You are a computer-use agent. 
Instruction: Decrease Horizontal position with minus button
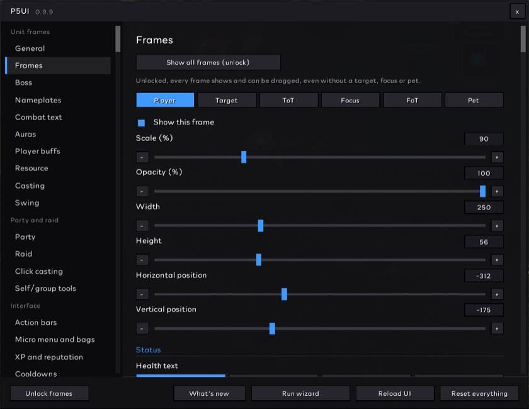[x=142, y=294]
